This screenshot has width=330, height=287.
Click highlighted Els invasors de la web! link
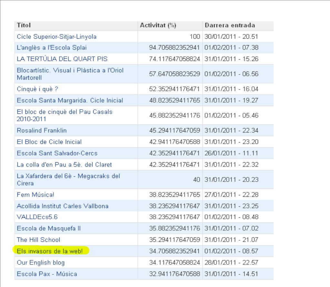50,251
